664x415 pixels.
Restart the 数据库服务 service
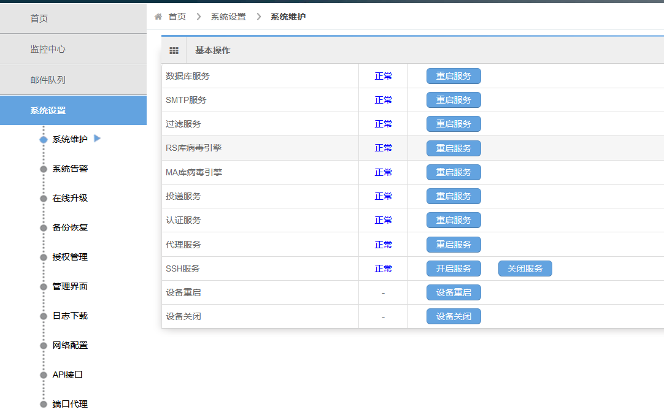454,76
